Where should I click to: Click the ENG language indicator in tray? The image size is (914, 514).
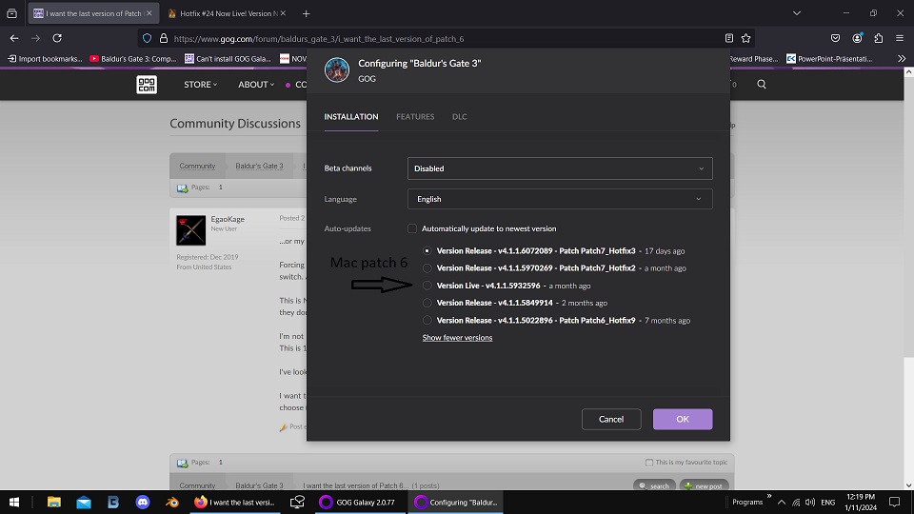click(x=827, y=502)
